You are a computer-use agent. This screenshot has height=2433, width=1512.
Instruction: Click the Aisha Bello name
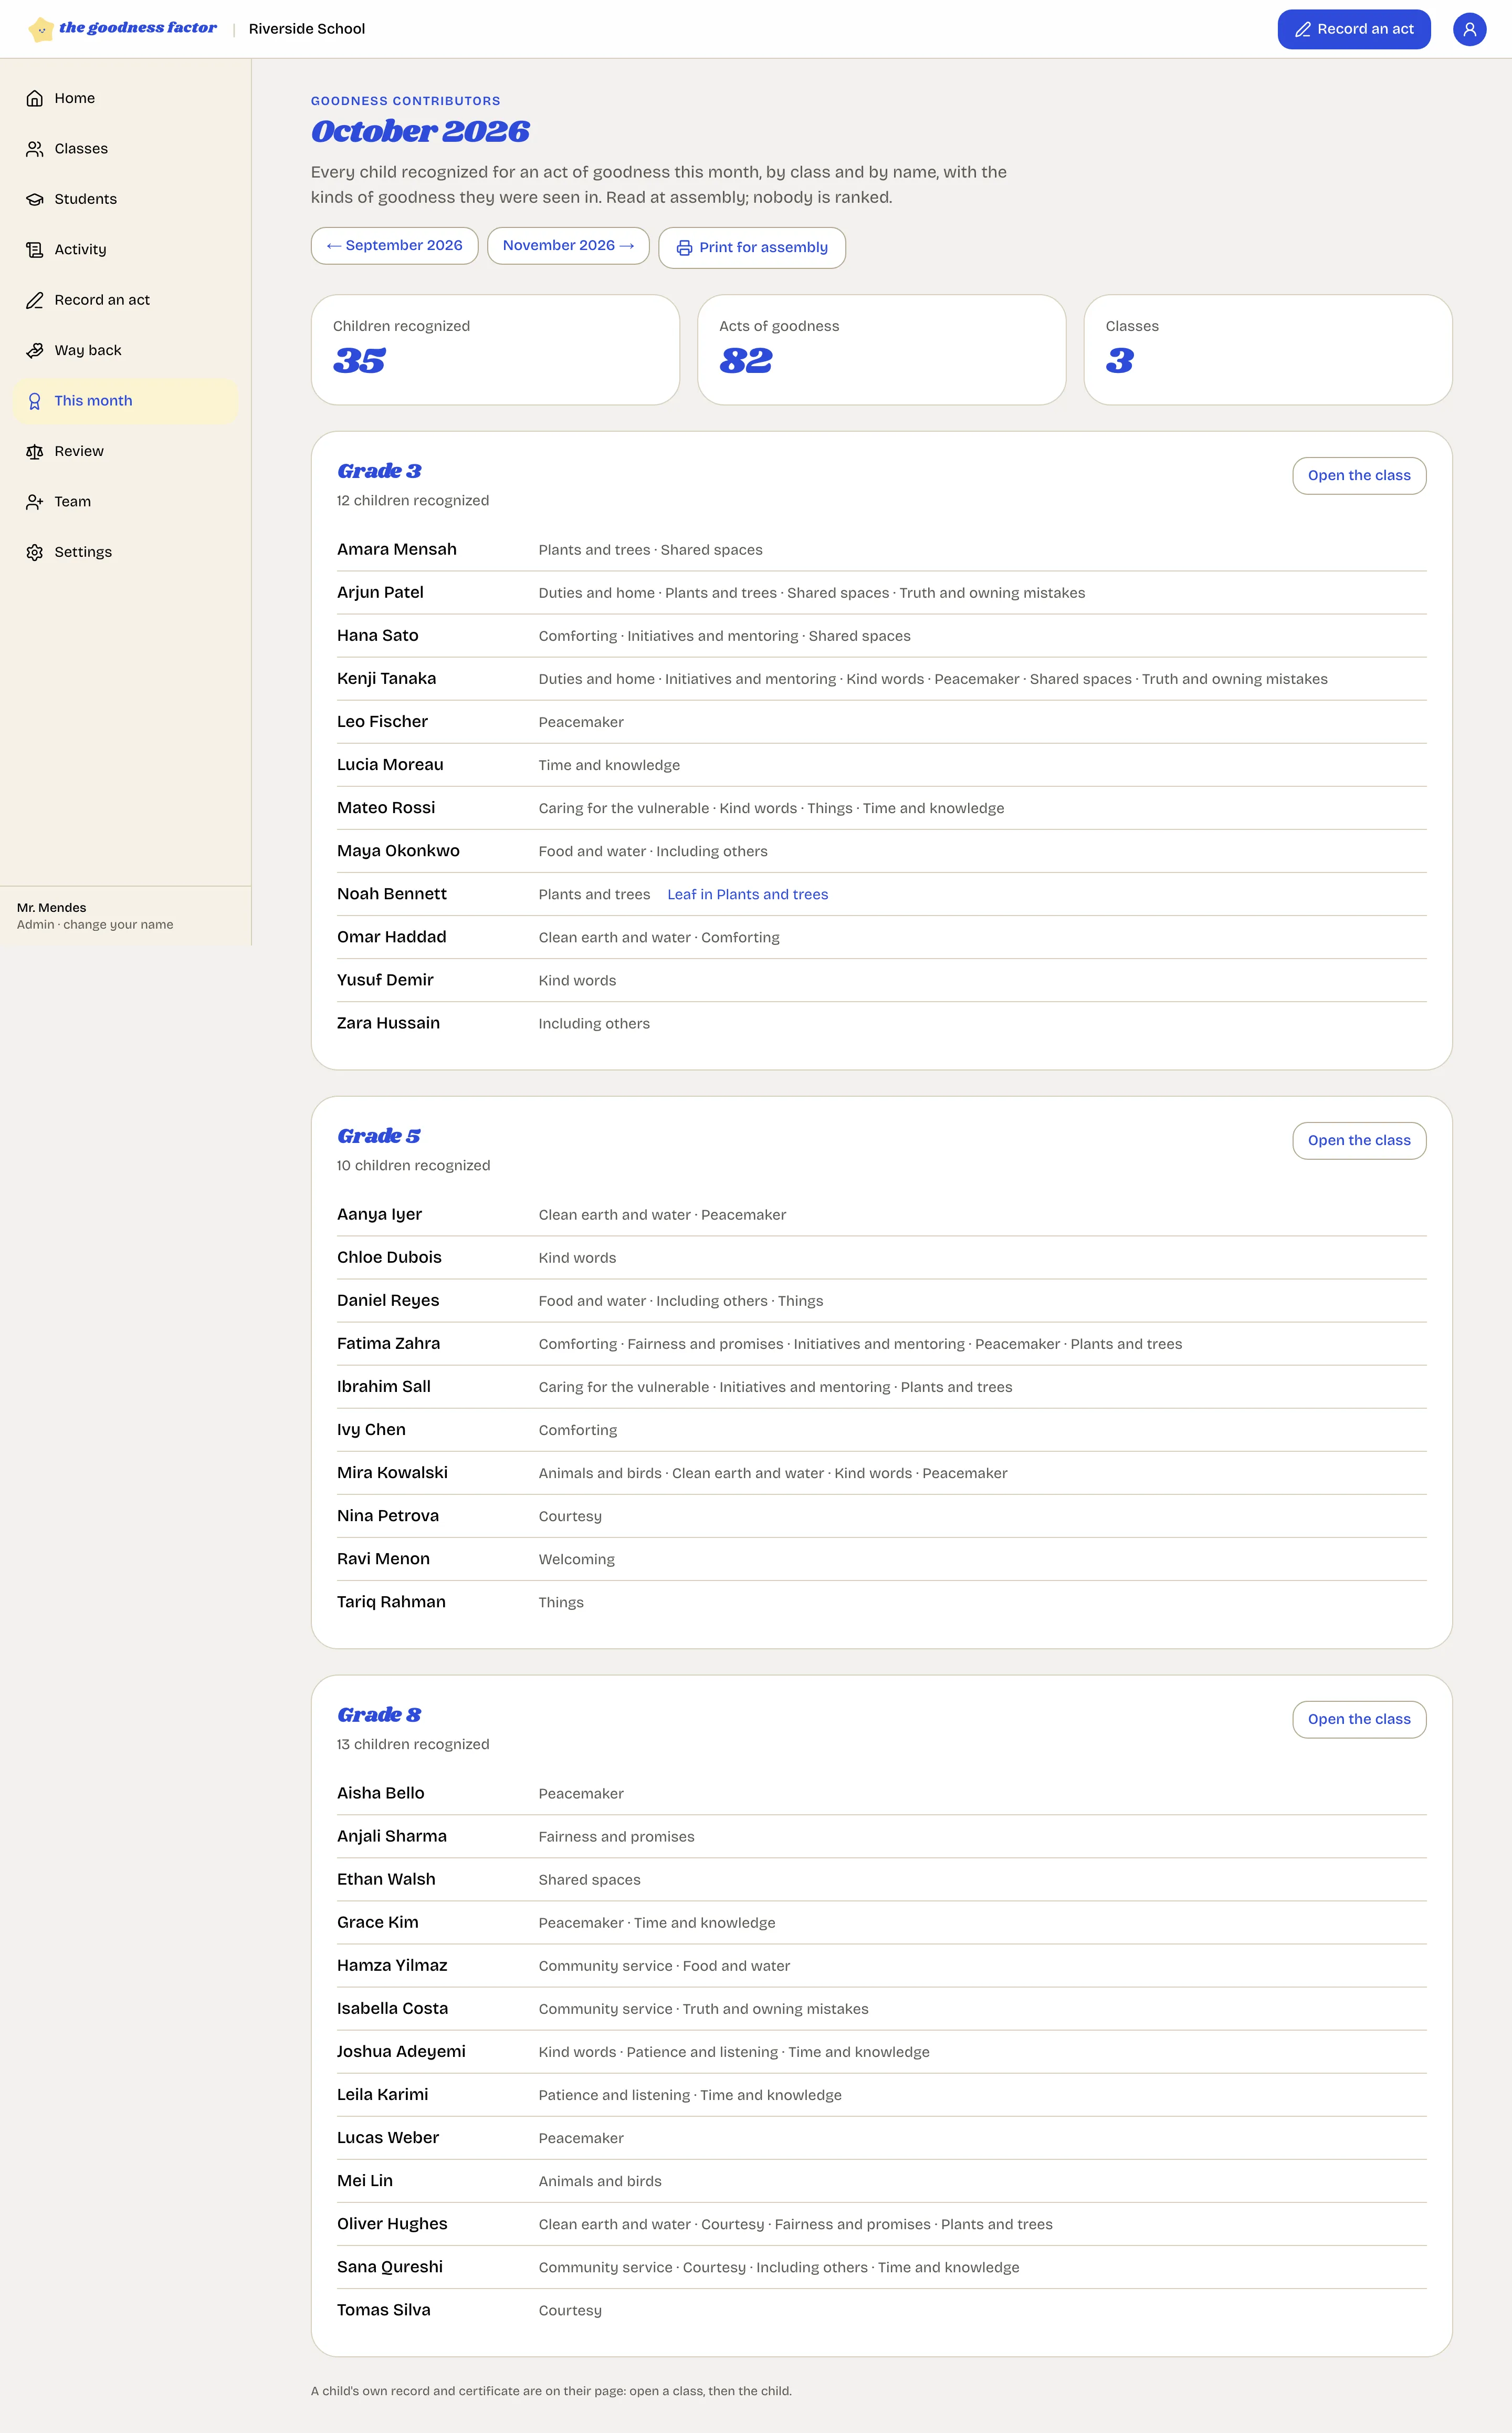380,1794
